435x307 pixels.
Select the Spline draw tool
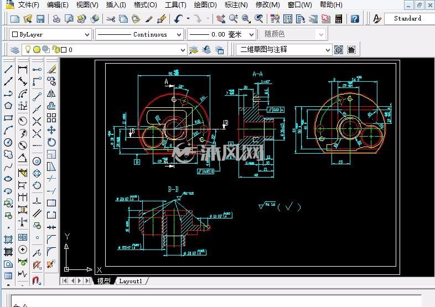click(x=8, y=166)
